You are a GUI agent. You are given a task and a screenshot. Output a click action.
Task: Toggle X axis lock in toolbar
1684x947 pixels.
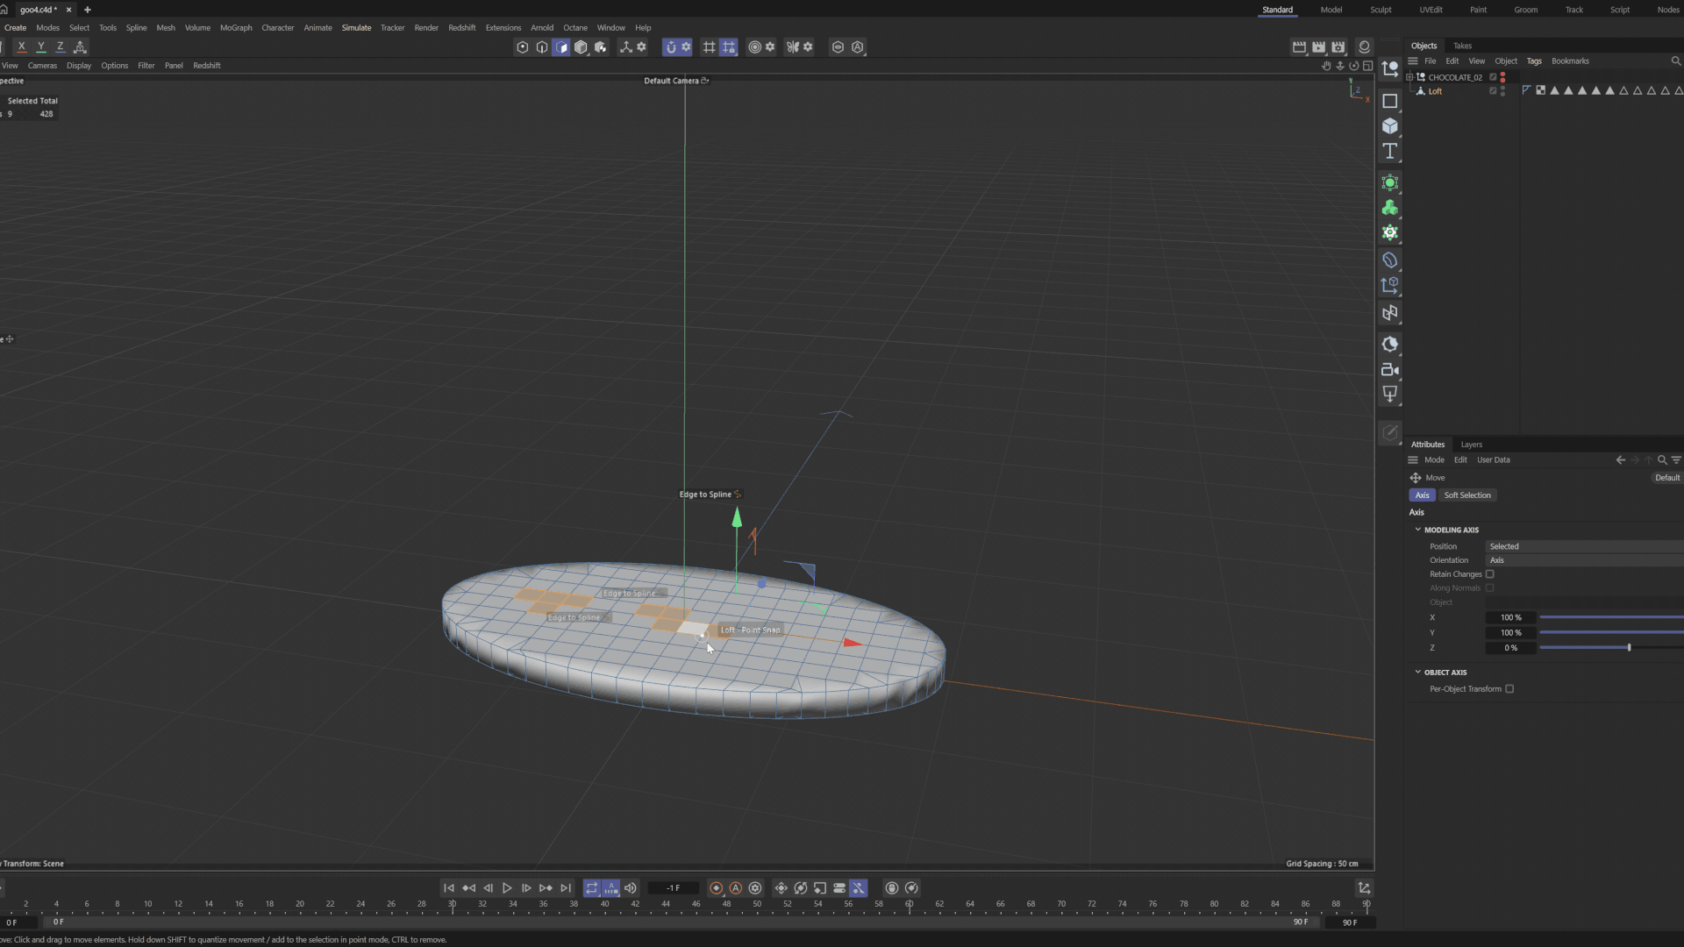pyautogui.click(x=21, y=46)
